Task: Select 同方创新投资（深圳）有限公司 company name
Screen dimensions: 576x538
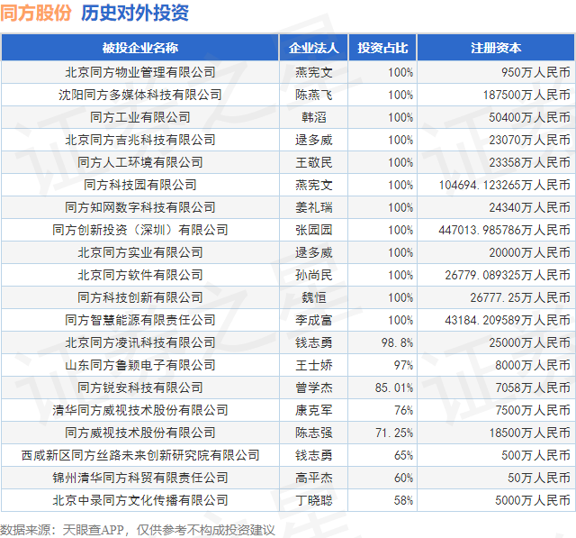Action: (140, 230)
